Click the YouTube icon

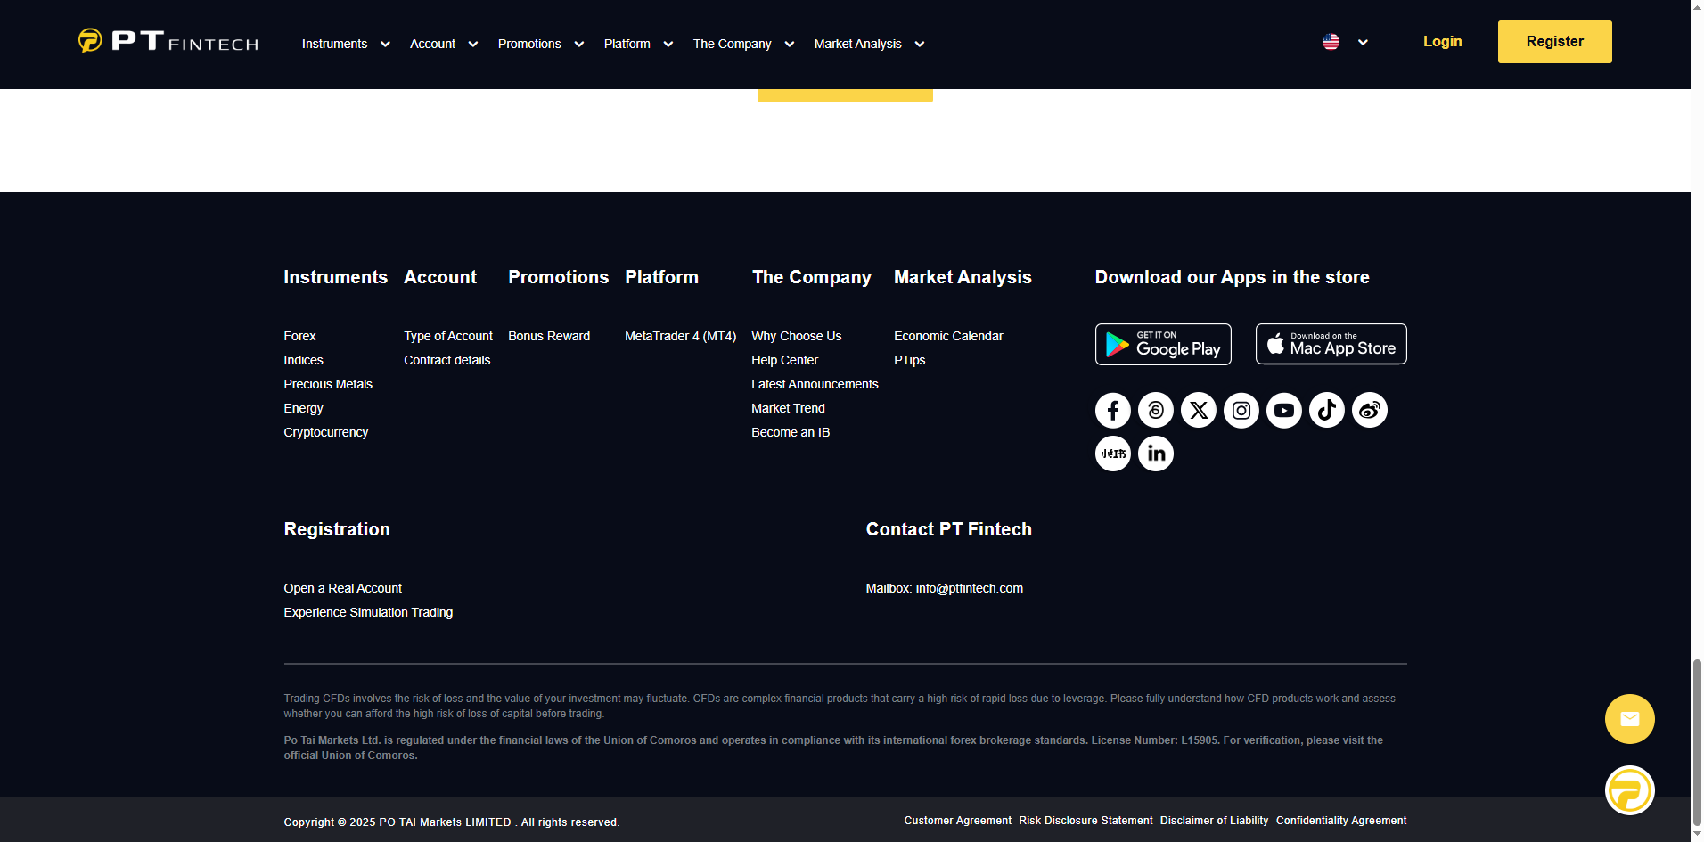[1283, 410]
